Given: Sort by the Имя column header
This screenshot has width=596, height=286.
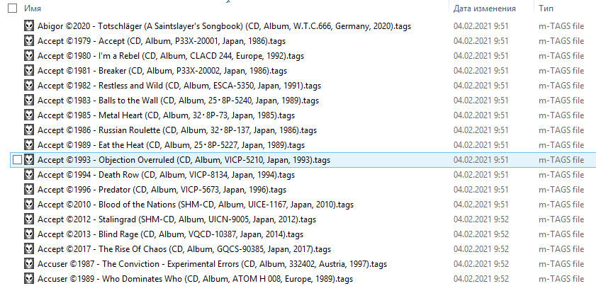Looking at the screenshot, I should pos(33,8).
